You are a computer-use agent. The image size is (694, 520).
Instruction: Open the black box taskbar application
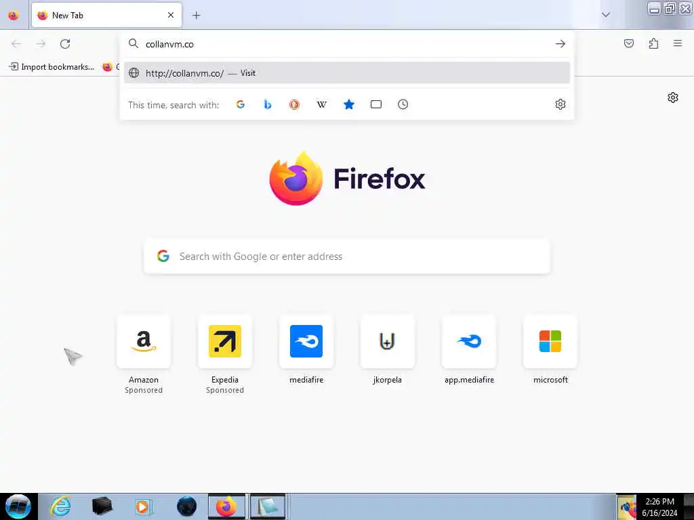102,506
